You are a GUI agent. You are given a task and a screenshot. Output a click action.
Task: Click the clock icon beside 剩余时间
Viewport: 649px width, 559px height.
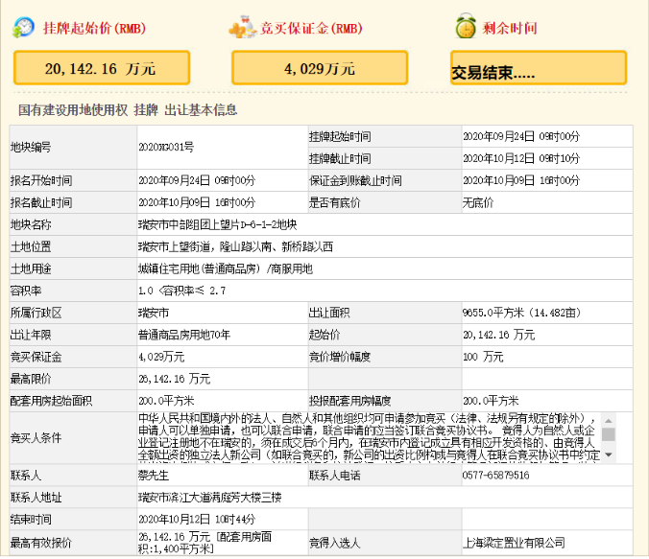point(466,27)
